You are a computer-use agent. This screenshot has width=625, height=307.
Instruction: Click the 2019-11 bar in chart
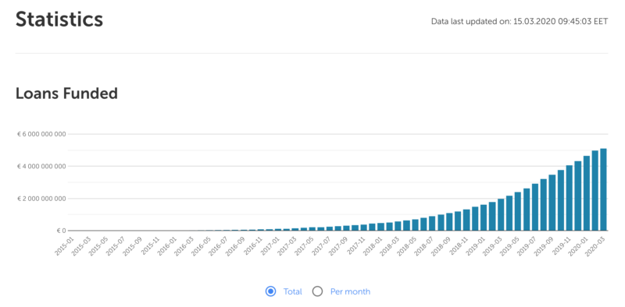point(570,198)
